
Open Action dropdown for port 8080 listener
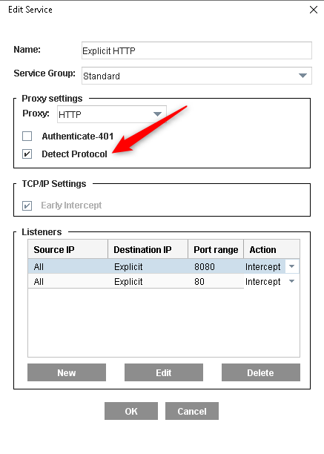[292, 266]
